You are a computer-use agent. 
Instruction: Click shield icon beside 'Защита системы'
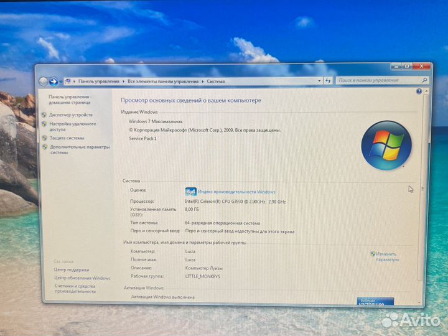click(44, 138)
